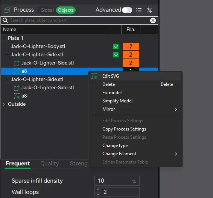
Task: Click the Edit SVG menu icon
Action: point(94,76)
